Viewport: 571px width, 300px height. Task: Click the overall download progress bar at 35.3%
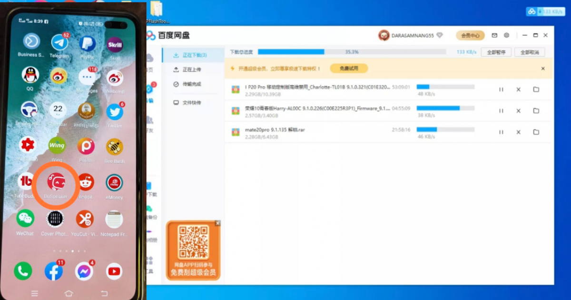[352, 52]
